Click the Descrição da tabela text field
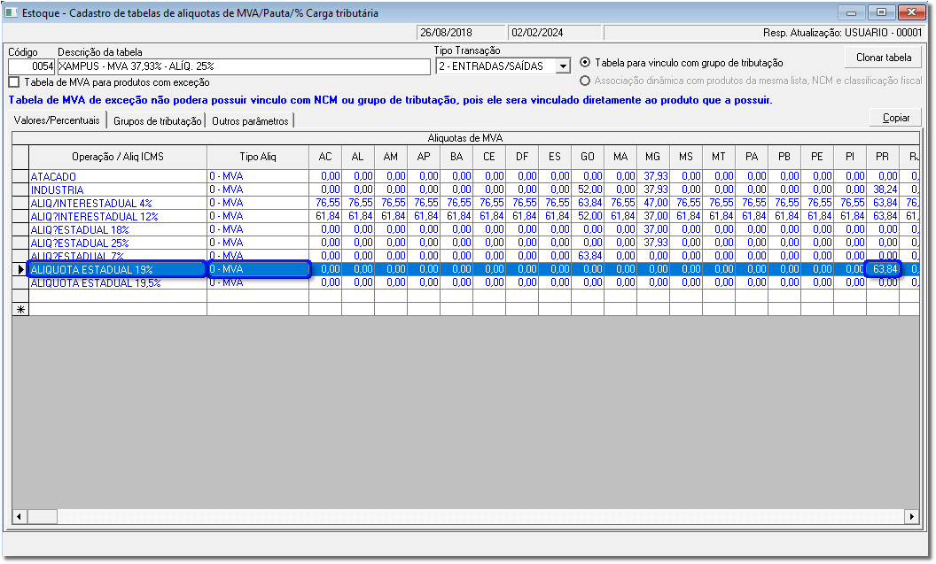Screen dimensions: 936x564 click(x=244, y=66)
